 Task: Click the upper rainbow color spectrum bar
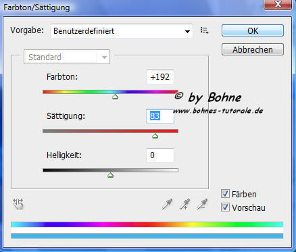pyautogui.click(x=147, y=224)
